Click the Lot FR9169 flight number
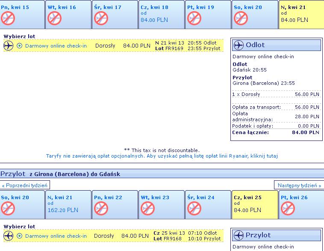Screen dimensions: 324x251 pos(169,48)
